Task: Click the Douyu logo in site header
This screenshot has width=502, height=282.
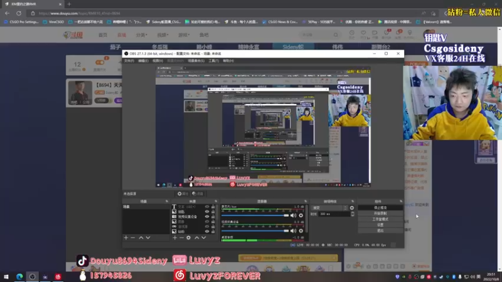Action: [73, 35]
